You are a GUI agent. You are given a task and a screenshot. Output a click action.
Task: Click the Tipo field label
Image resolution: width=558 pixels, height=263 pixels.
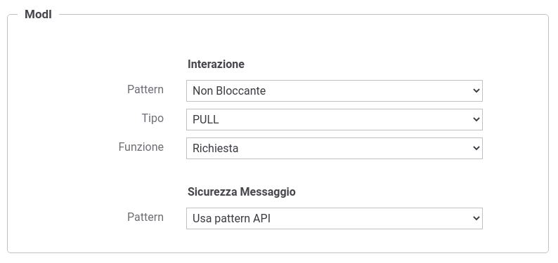(153, 119)
